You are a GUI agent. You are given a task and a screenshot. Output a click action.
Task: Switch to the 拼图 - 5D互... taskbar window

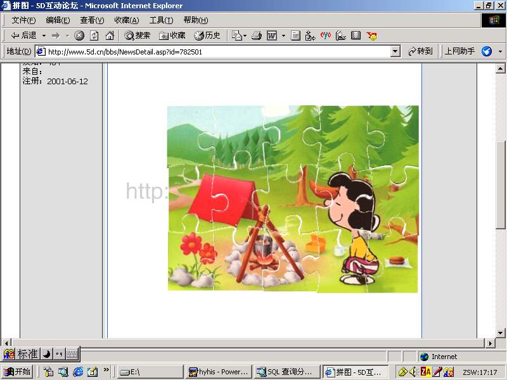click(x=356, y=372)
